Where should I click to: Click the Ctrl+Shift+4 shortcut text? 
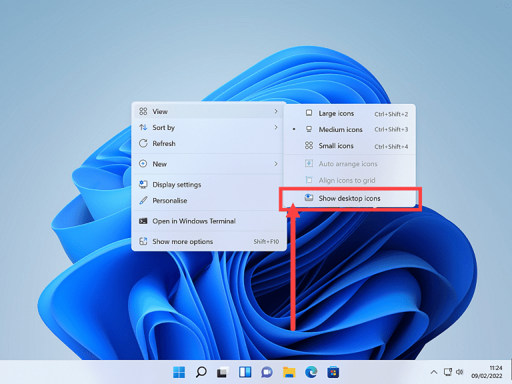[x=391, y=147]
